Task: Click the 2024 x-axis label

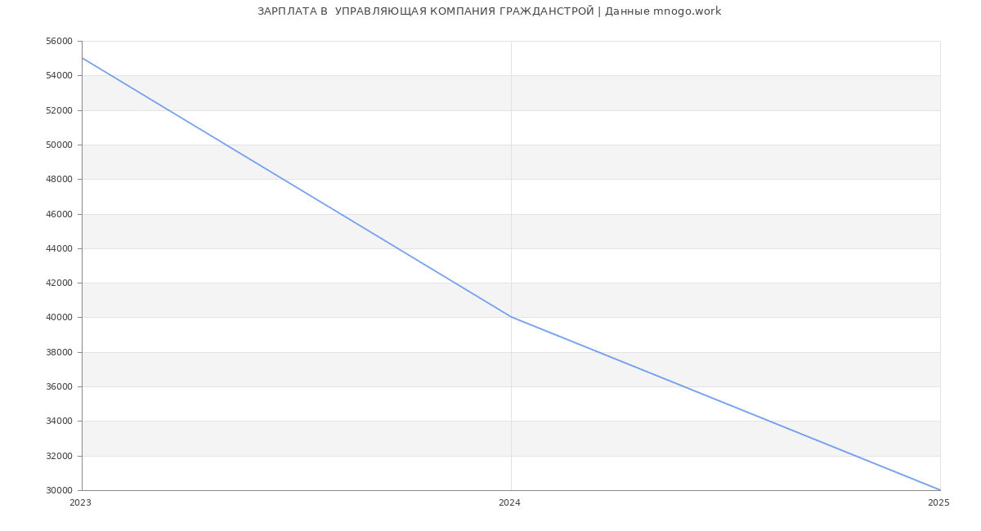Action: 509,503
